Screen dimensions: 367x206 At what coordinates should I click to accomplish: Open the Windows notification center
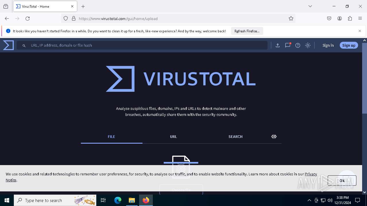(358, 200)
